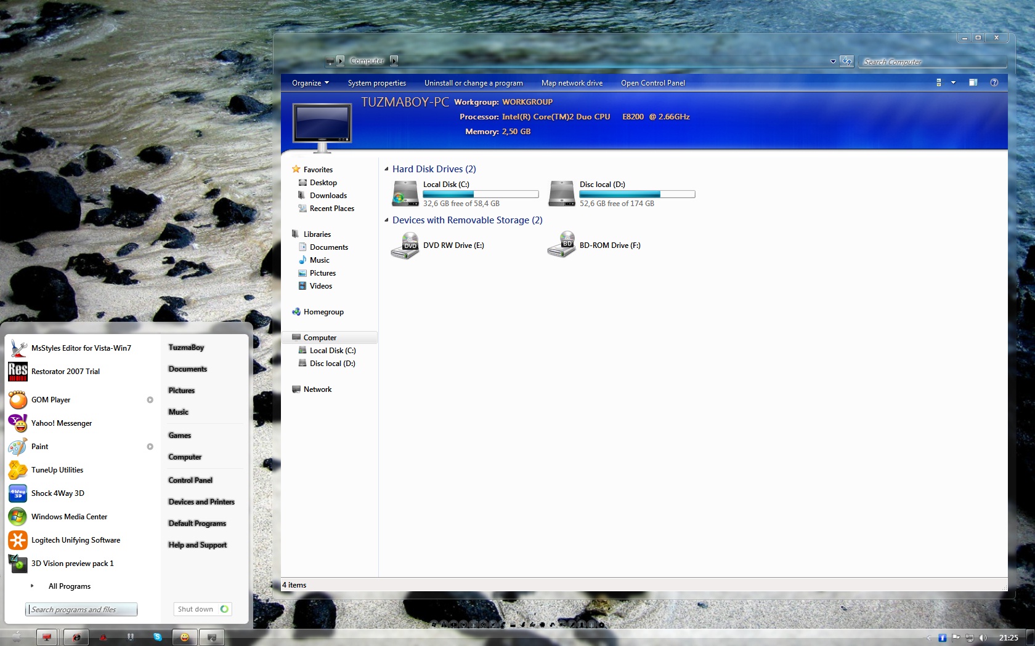Collapse the Hard Disk Drives section
This screenshot has width=1035, height=646.
(386, 169)
